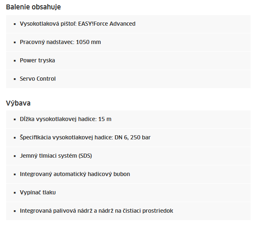Click bullet next to 'Integrovaný automatický hadicový bubon'
Screen dimensions: 255x229
pos(15,174)
